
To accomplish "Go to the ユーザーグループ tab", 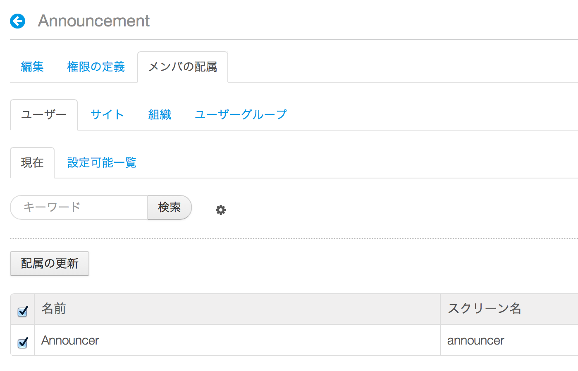I will click(241, 115).
